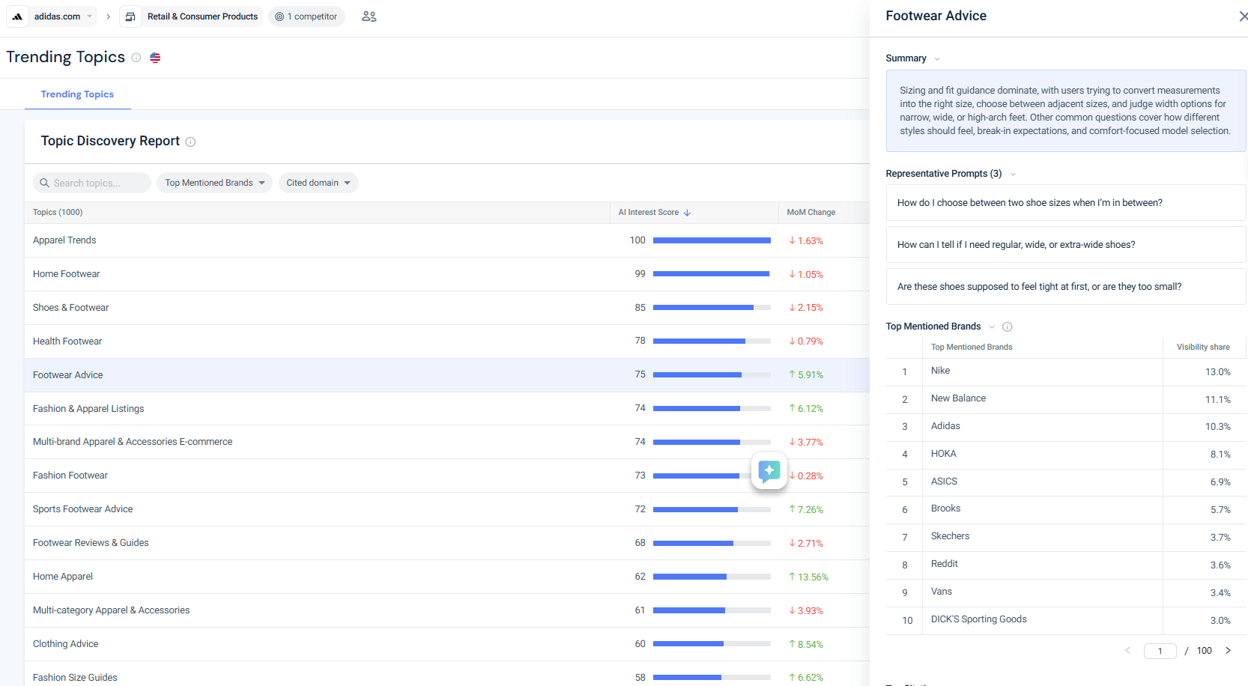This screenshot has width=1248, height=686.
Task: Click the MoM Change column header
Action: tap(811, 213)
